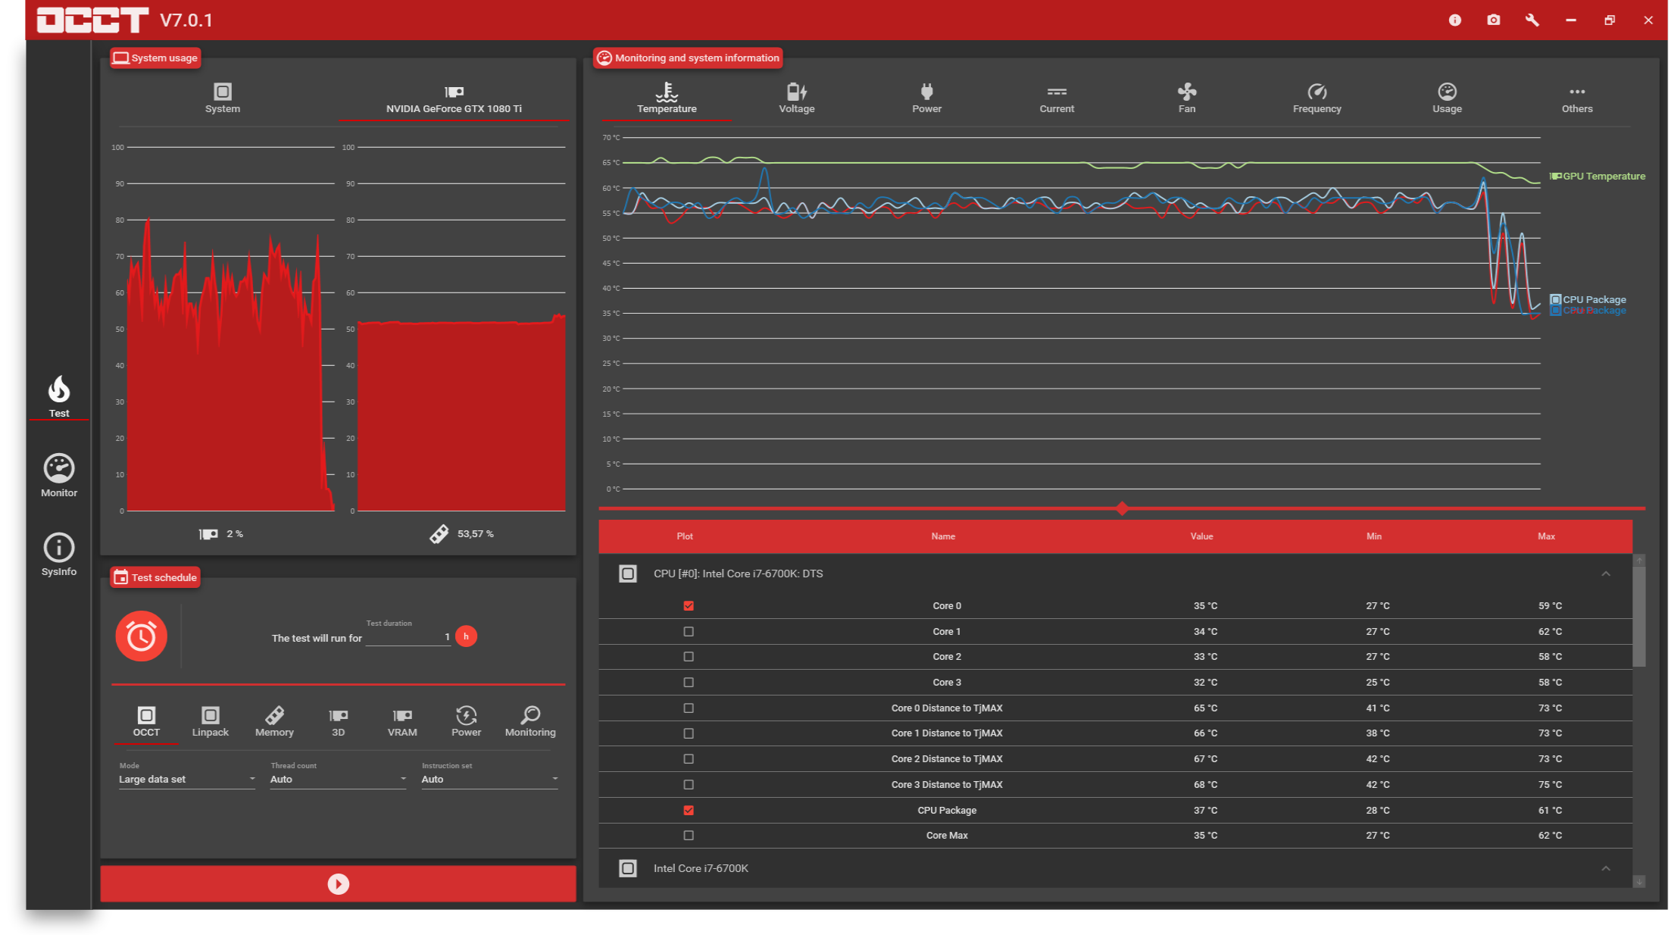Open the SysInfo sidebar section
1671x944 pixels.
point(59,555)
